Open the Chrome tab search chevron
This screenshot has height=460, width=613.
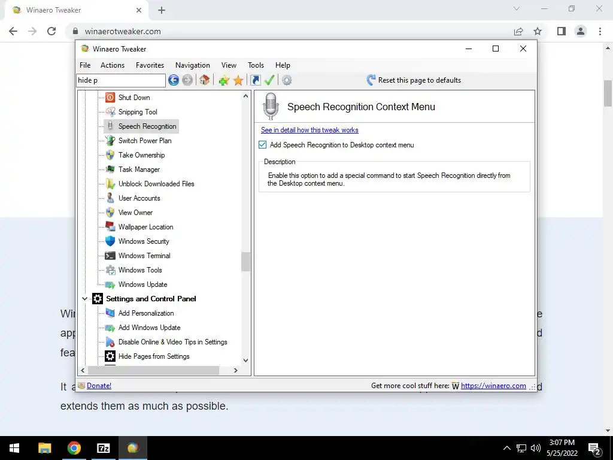517,8
